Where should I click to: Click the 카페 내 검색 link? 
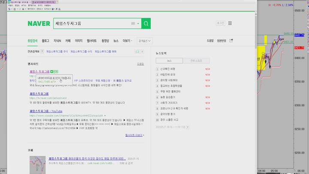coord(126,163)
